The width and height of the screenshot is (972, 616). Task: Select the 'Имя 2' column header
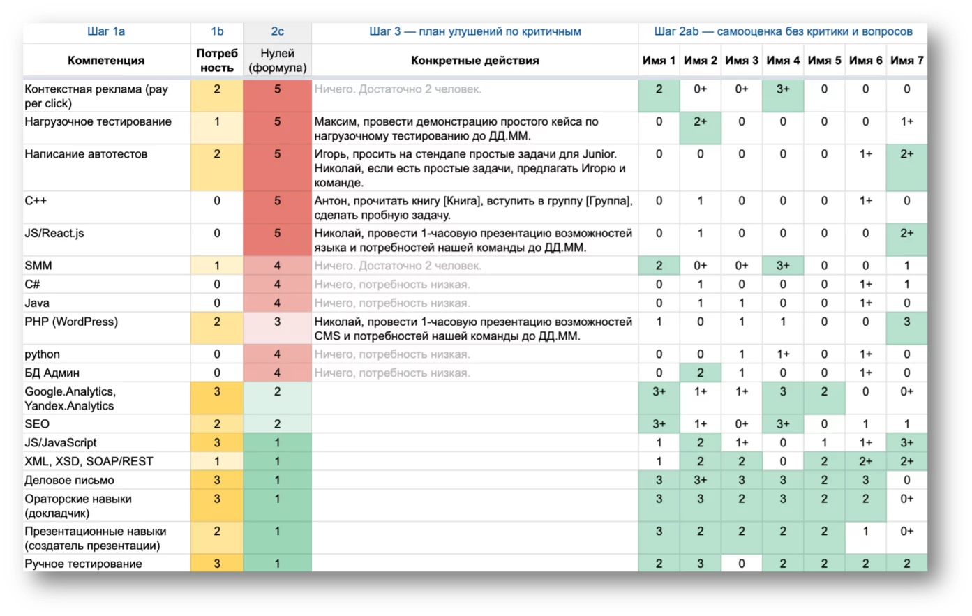pyautogui.click(x=700, y=61)
